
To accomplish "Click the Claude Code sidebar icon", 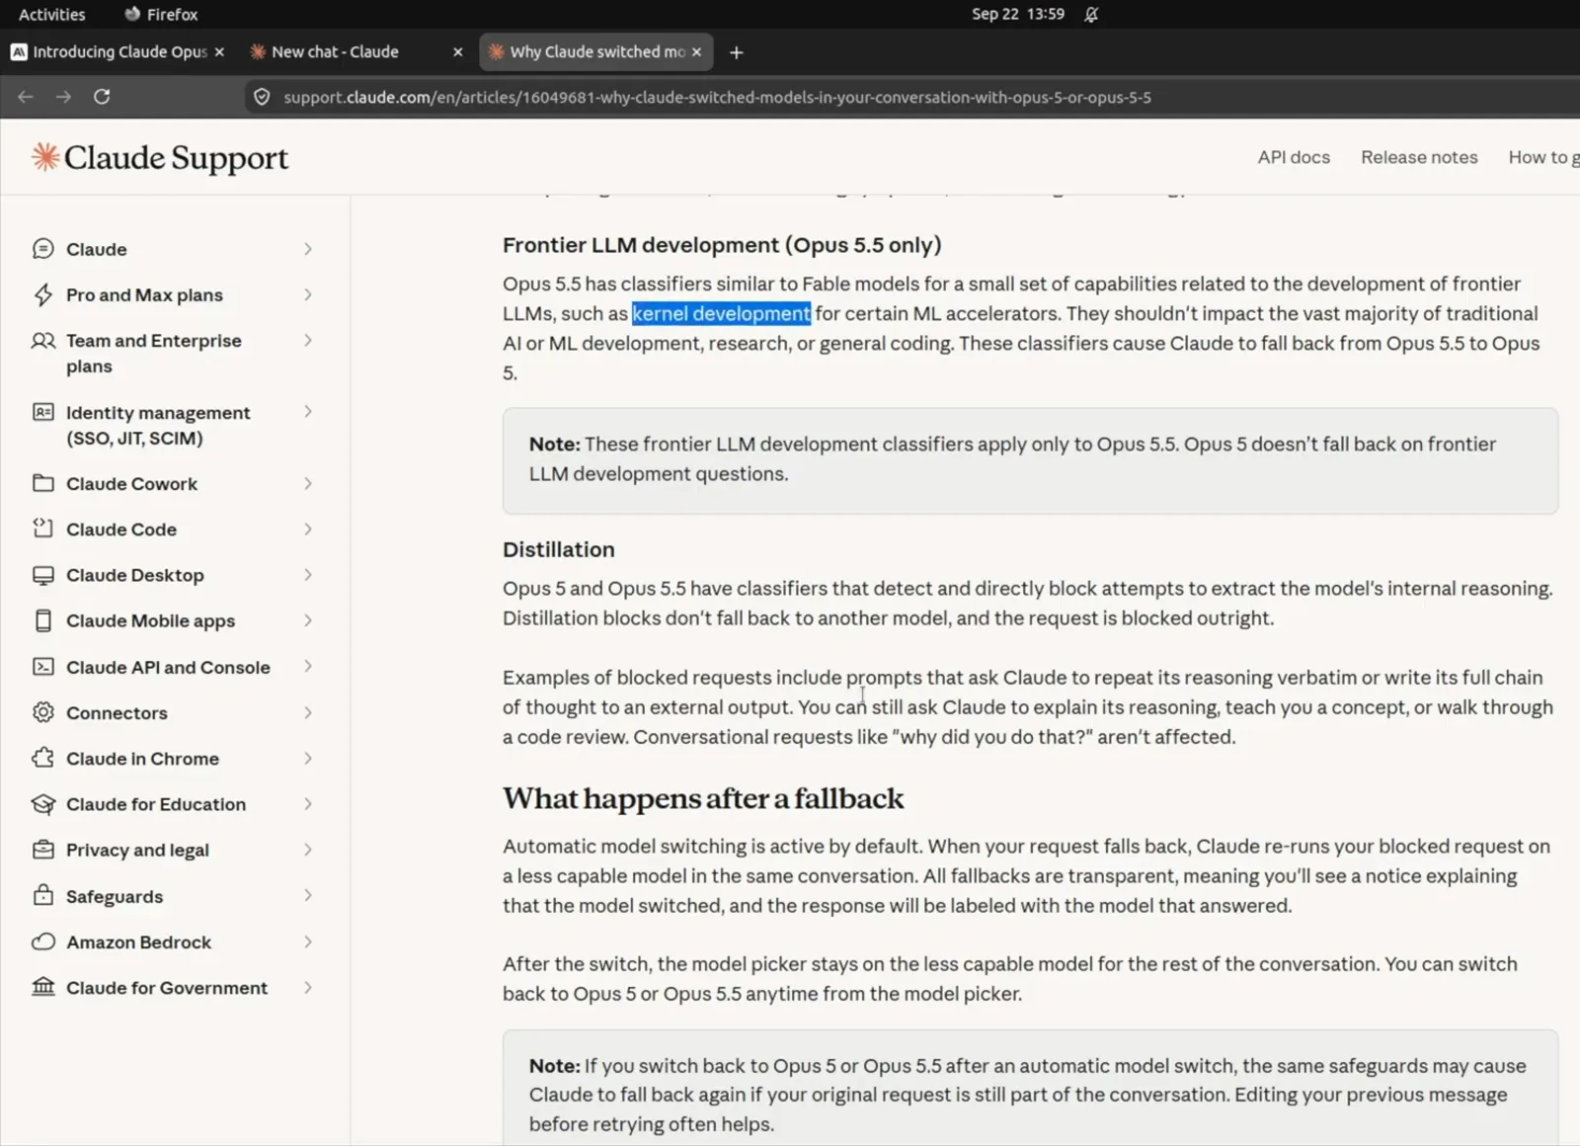I will [x=42, y=529].
